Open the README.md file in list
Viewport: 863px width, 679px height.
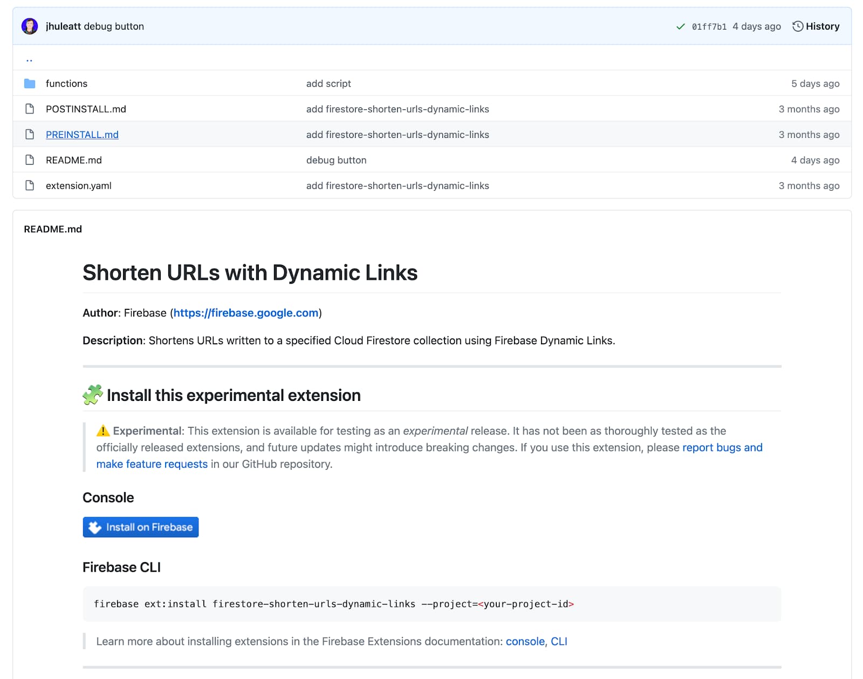[x=74, y=160]
